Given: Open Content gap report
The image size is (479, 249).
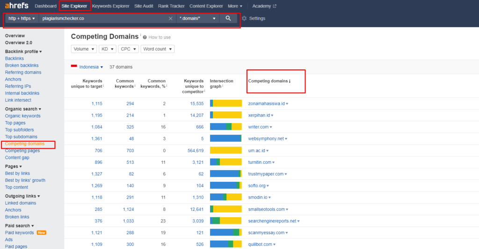Looking at the screenshot, I should (x=17, y=158).
